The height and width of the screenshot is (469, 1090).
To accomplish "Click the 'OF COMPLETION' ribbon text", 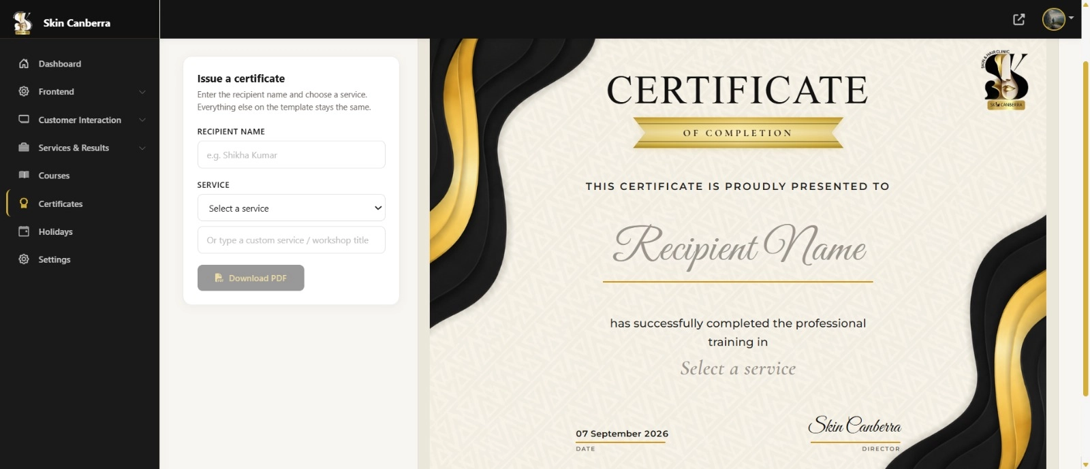I will tap(738, 133).
